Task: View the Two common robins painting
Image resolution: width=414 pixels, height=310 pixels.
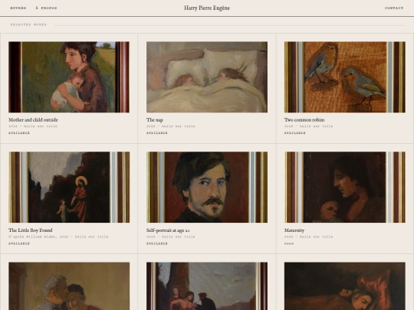Action: pos(345,77)
